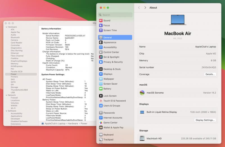Select Storage in the Hardware list
This screenshot has width=225, height=147.
[x=14, y=87]
